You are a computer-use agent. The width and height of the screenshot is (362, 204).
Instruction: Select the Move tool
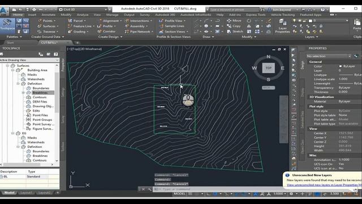pos(234,20)
